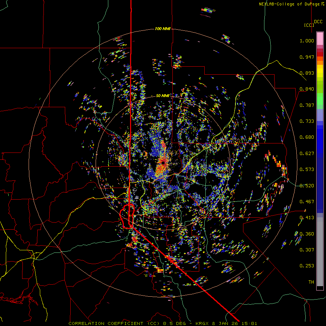Click the 0.520 scale value
The width and height of the screenshot is (326, 326).
tap(307, 186)
